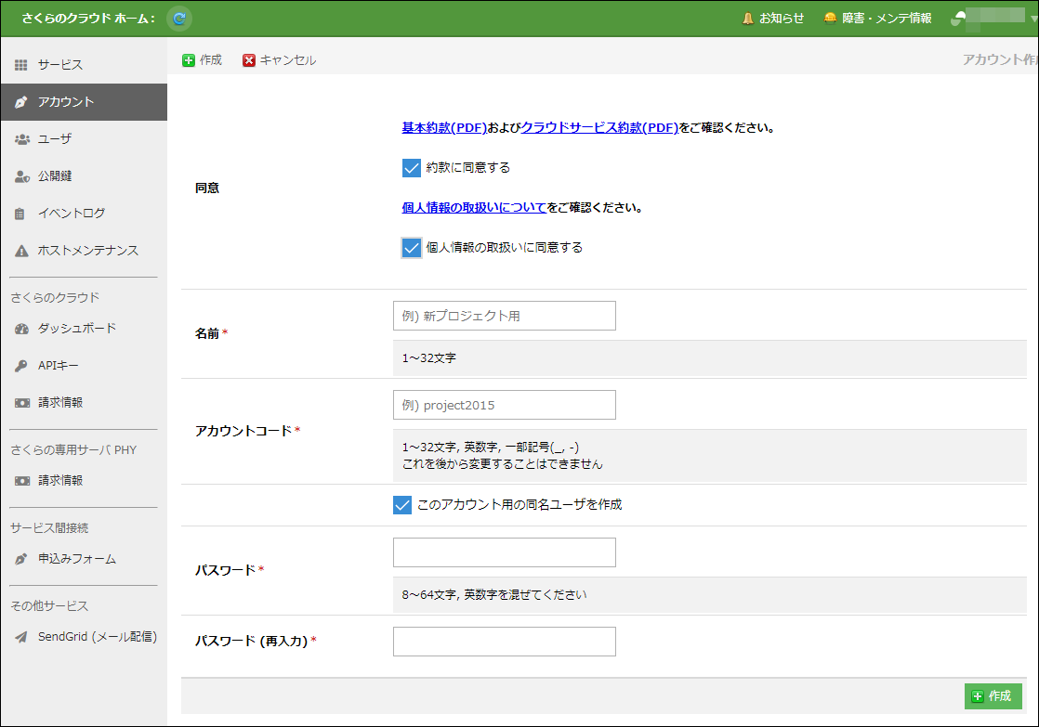This screenshot has width=1039, height=727.
Task: Expand the user account dropdown at top right
Action: (x=994, y=18)
